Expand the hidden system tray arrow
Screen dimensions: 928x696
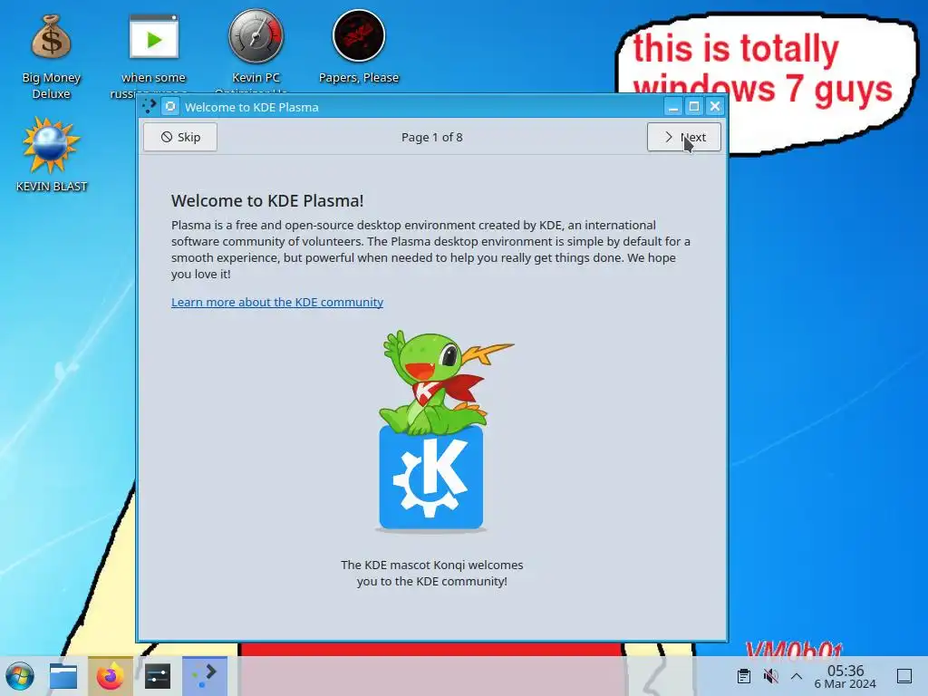[x=797, y=676]
